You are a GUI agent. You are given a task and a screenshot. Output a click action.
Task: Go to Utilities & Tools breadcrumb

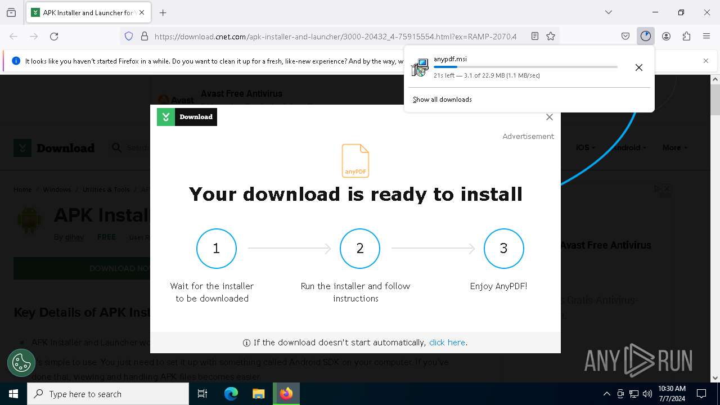(x=106, y=190)
